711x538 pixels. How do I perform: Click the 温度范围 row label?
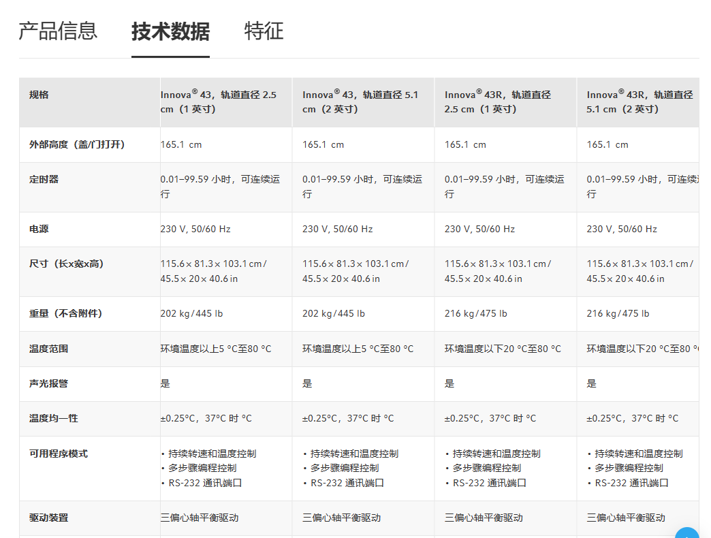[49, 349]
